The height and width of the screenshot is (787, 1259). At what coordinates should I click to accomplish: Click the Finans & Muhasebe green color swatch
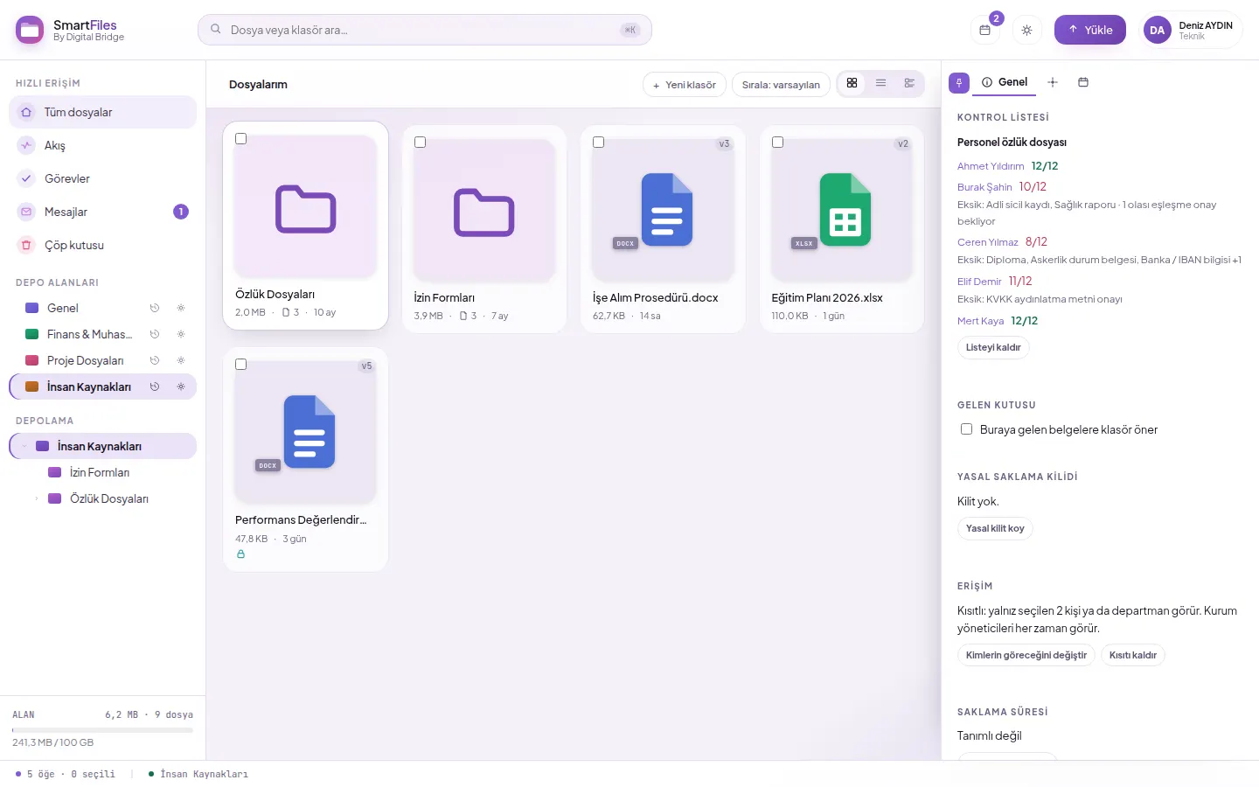(x=32, y=334)
